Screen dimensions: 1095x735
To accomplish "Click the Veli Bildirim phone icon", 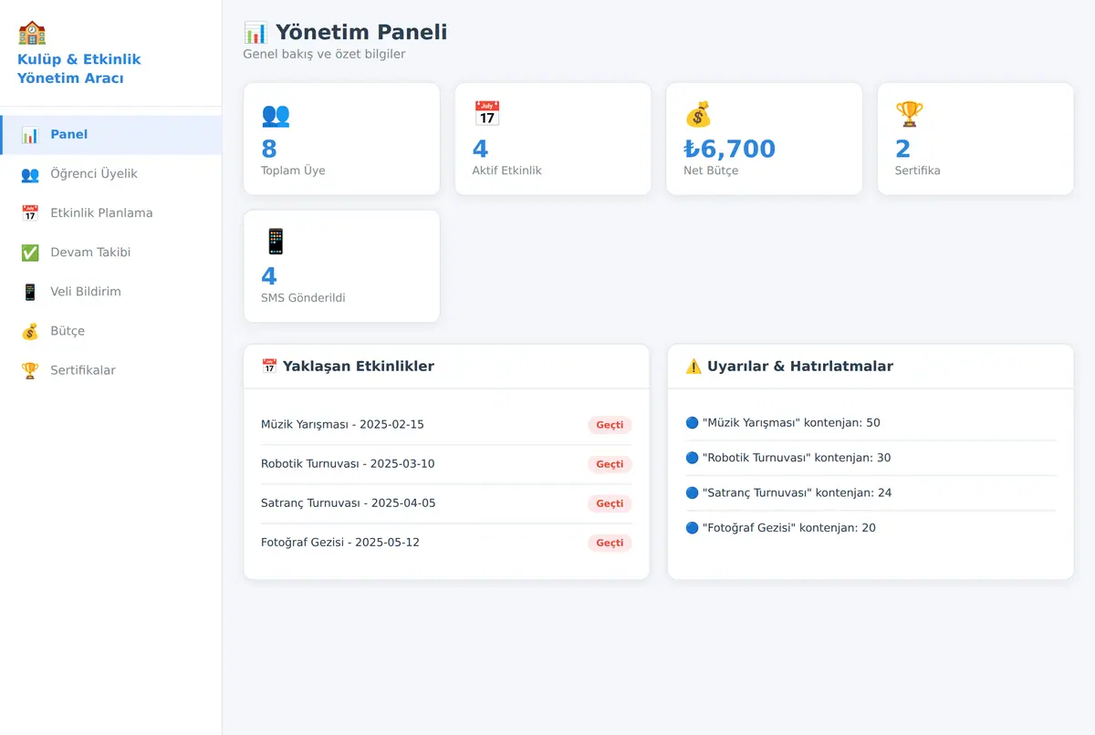I will pos(30,292).
